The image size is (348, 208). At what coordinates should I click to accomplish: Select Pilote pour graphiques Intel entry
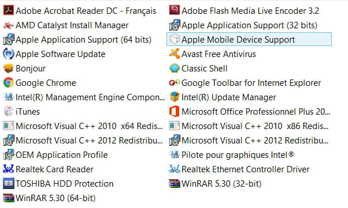(231, 155)
